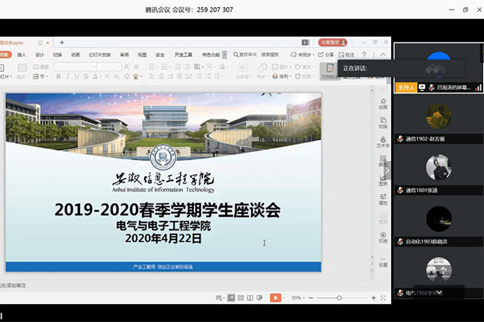Toggle italic text formatting
Image resolution: width=484 pixels, height=322 pixels.
coord(68,77)
